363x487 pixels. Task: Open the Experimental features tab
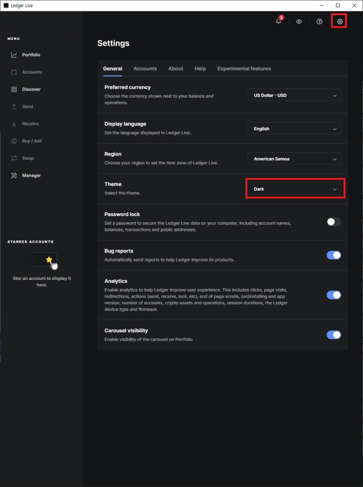point(244,69)
